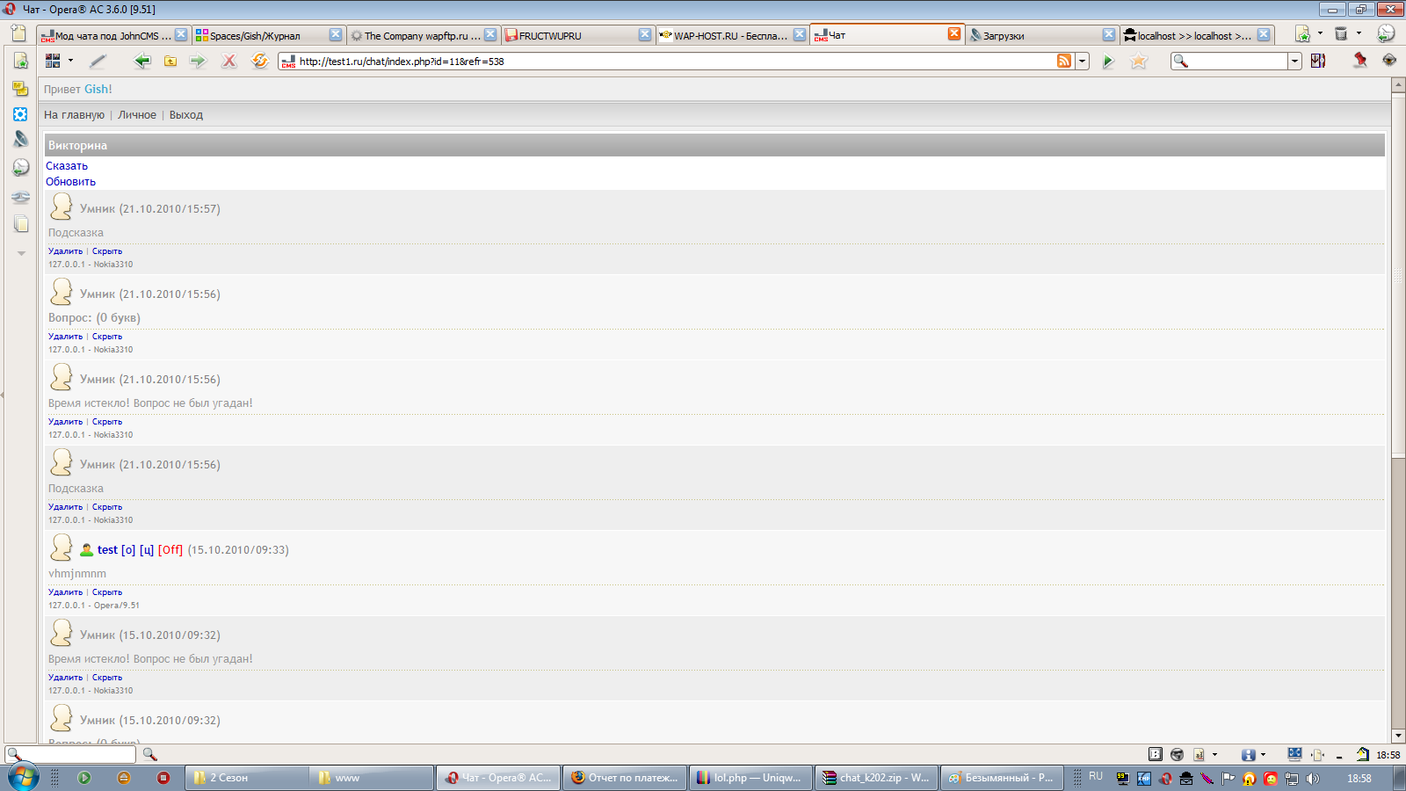Open the history clock panel in sidebar

click(x=20, y=167)
